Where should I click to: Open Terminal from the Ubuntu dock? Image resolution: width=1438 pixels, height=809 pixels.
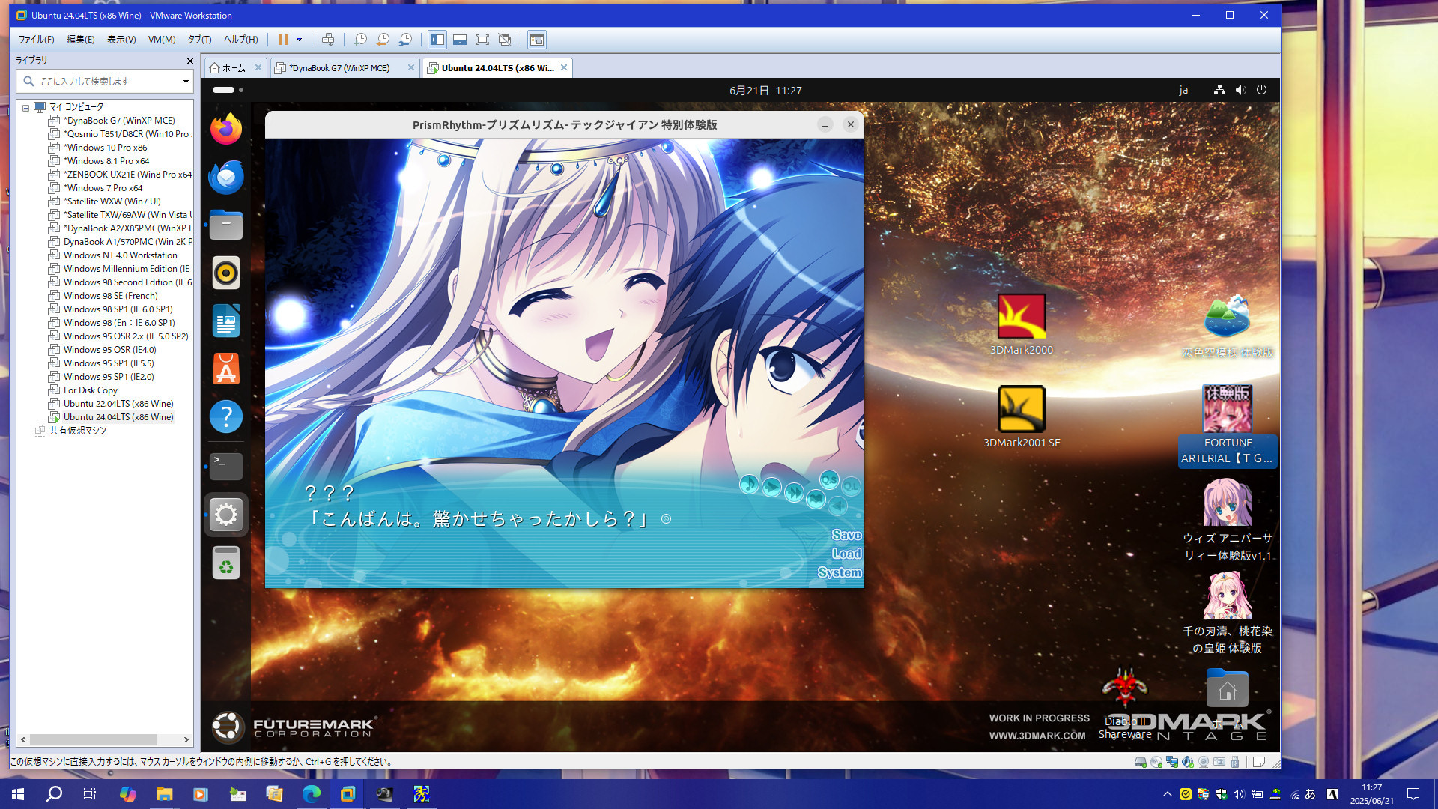tap(226, 467)
